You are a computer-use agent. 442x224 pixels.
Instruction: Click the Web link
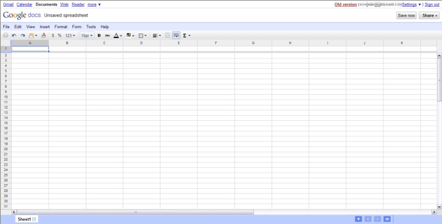point(64,4)
